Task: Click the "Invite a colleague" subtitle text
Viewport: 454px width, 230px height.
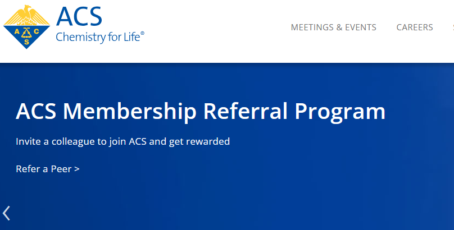Action: (x=122, y=141)
